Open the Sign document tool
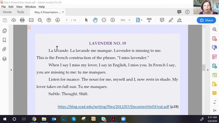 (179, 20)
